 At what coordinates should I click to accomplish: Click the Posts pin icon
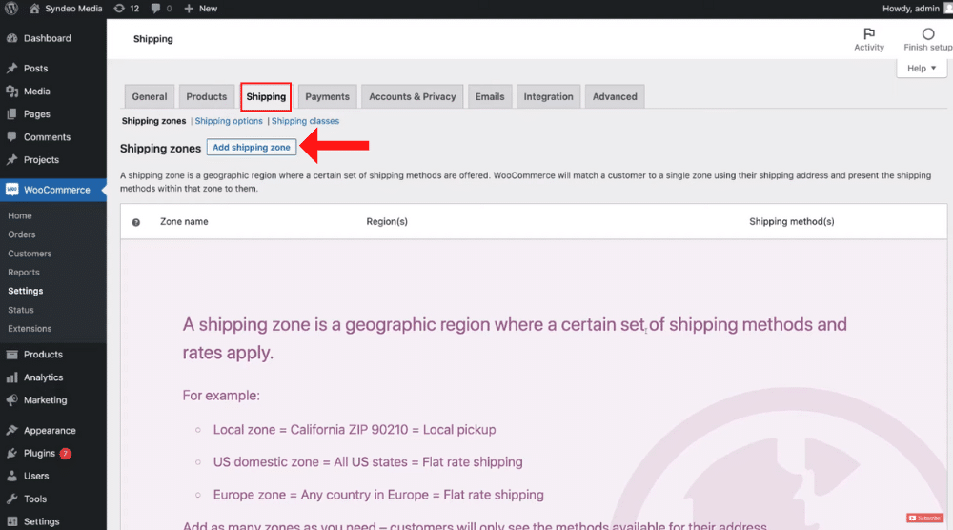[11, 68]
